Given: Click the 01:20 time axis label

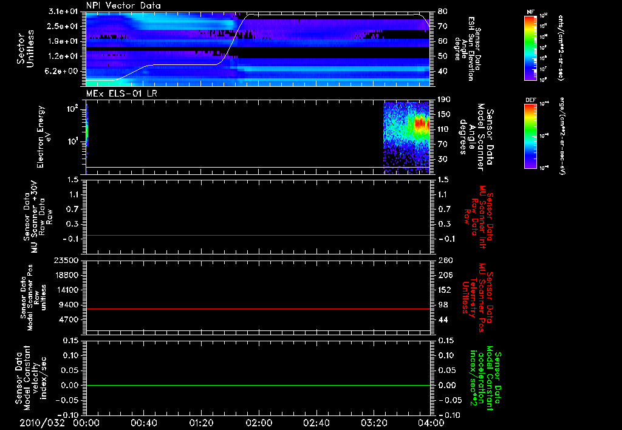Looking at the screenshot, I should pos(201,423).
